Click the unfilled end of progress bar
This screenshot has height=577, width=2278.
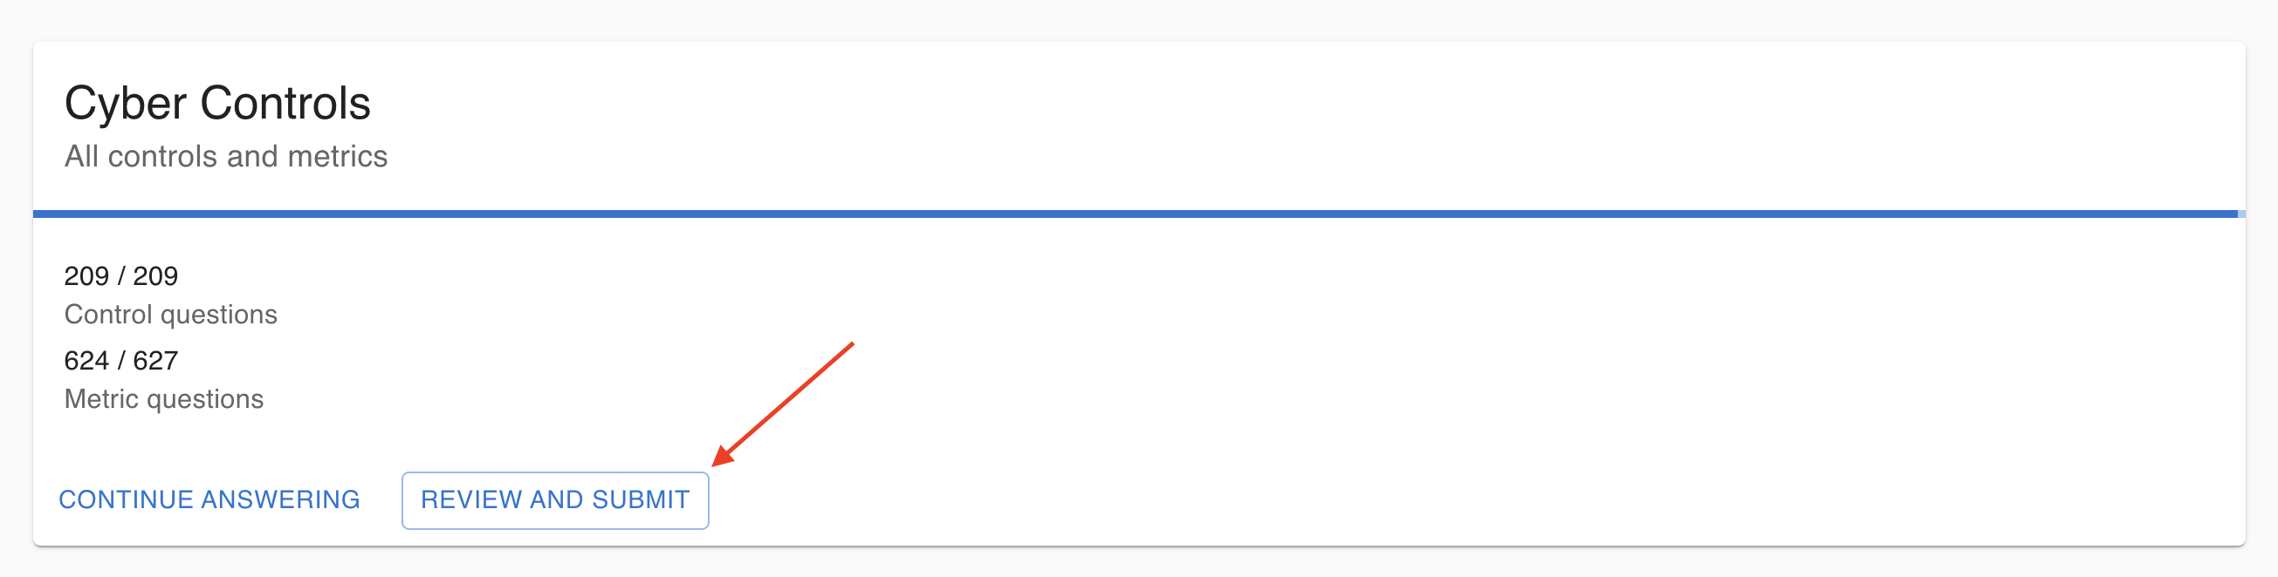(2240, 214)
